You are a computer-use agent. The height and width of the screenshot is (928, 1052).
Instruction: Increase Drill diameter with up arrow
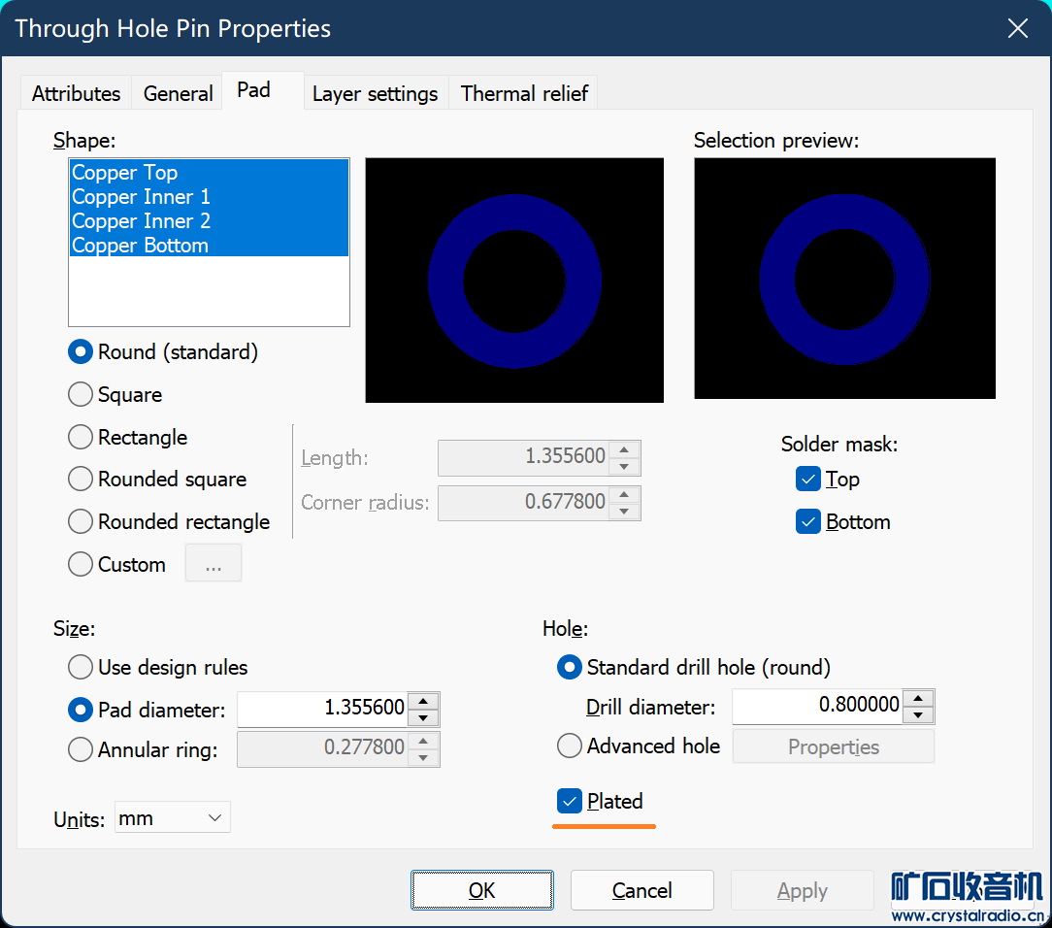(918, 698)
